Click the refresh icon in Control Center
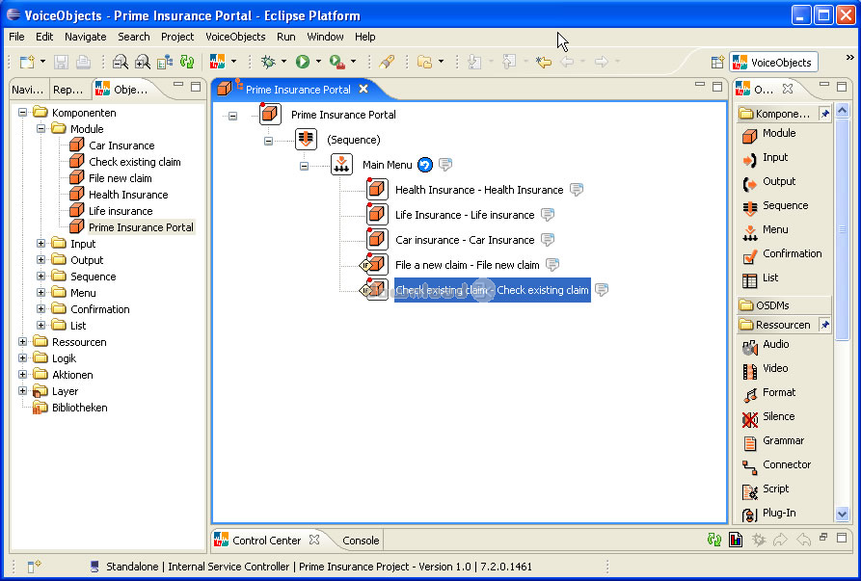Screen dimensions: 861x581 (x=714, y=541)
